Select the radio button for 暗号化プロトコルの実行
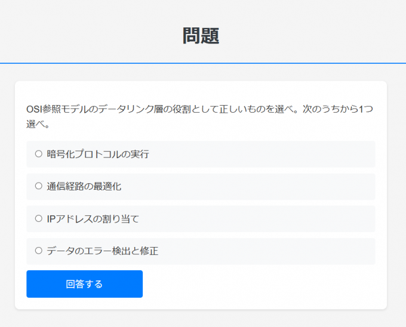Viewport: 406px width, 327px height. coord(39,154)
